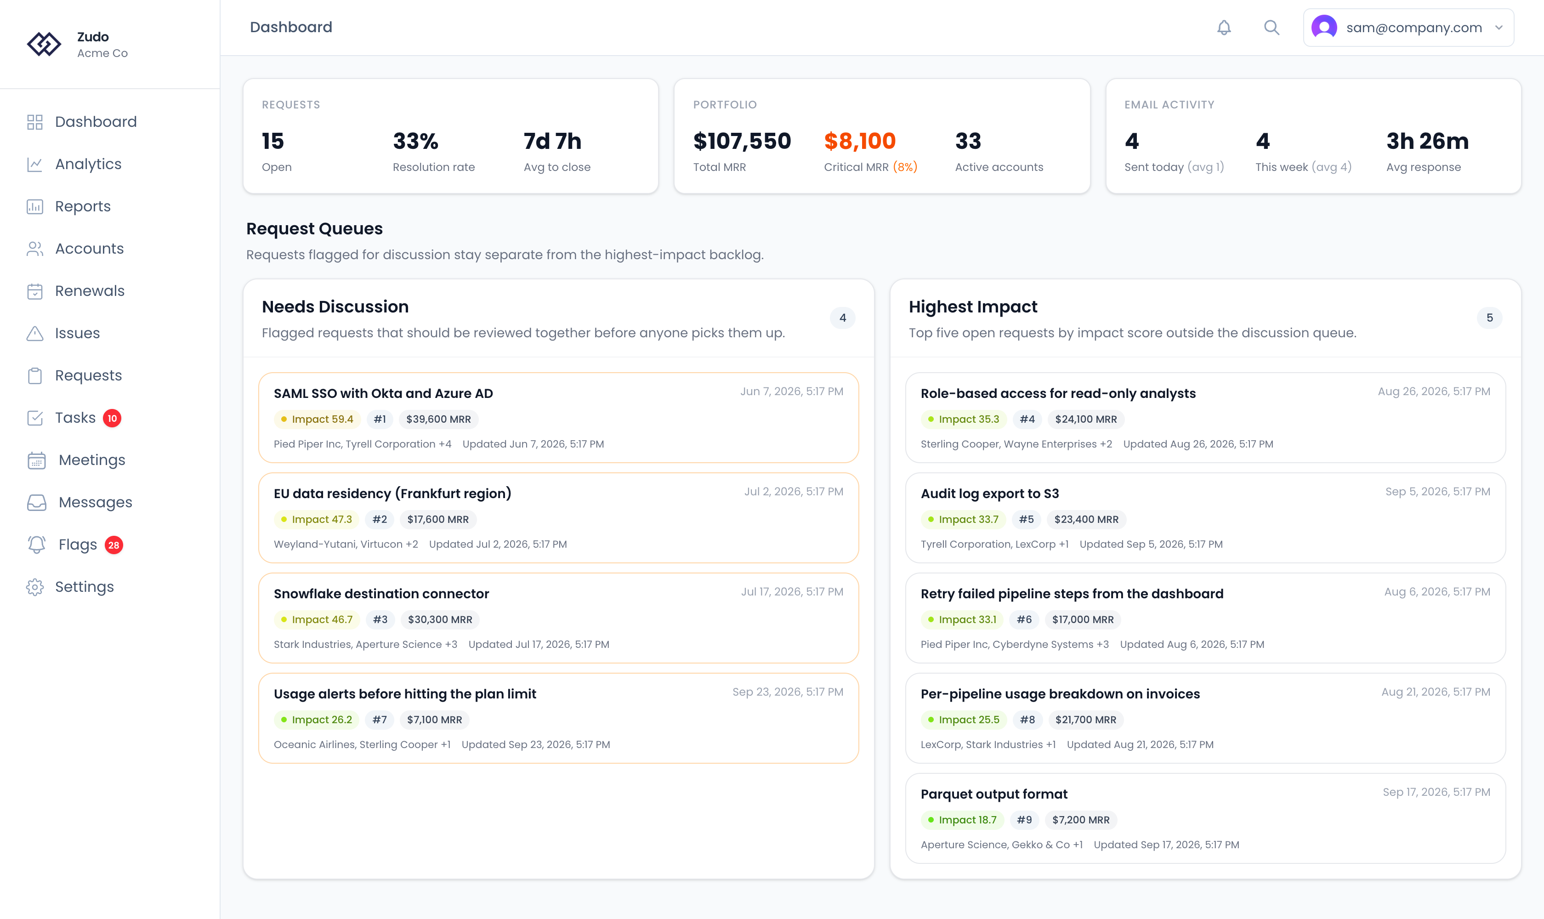The image size is (1544, 919).
Task: Click the Accounts people icon
Action: coord(34,249)
